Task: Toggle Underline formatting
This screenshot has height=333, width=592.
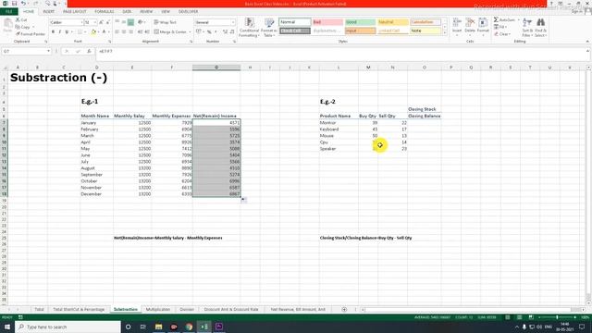Action: tap(67, 32)
